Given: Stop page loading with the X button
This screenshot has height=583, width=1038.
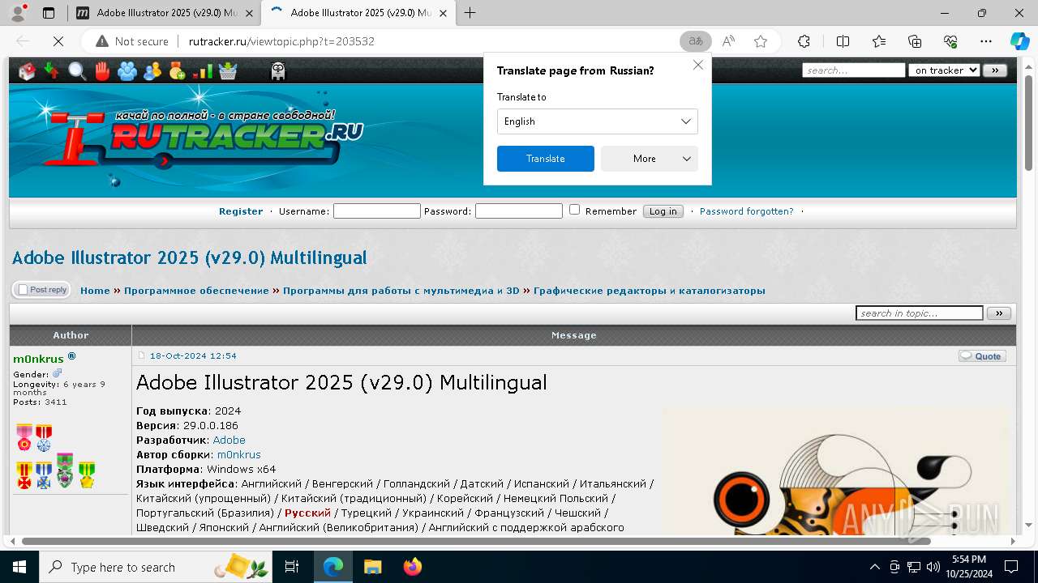Looking at the screenshot, I should 57,41.
